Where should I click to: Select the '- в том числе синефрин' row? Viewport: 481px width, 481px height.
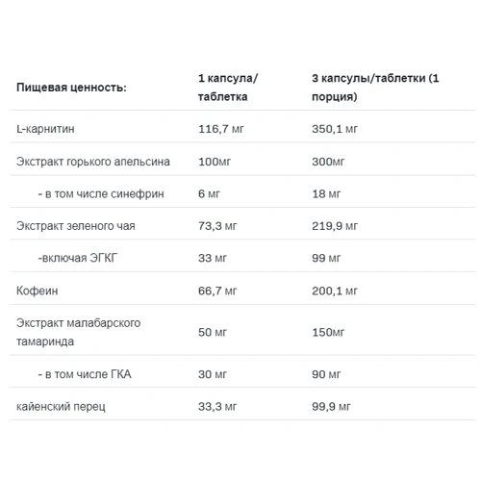tap(242, 194)
